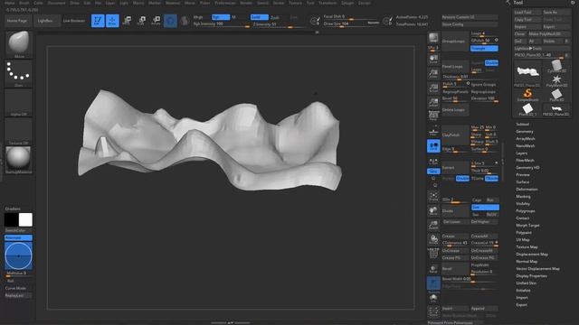The image size is (579, 325).
Task: Expand the Unified Skin sub-palette
Action: 527,283
